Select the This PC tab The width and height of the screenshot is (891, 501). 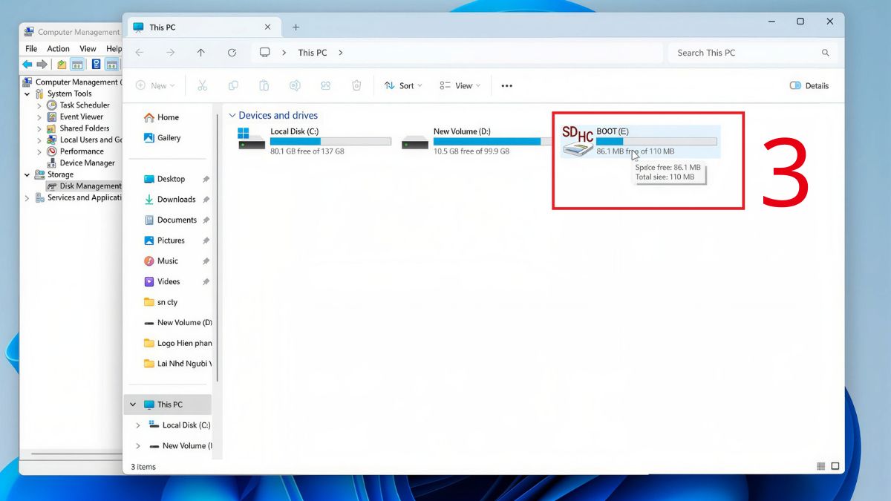click(203, 27)
